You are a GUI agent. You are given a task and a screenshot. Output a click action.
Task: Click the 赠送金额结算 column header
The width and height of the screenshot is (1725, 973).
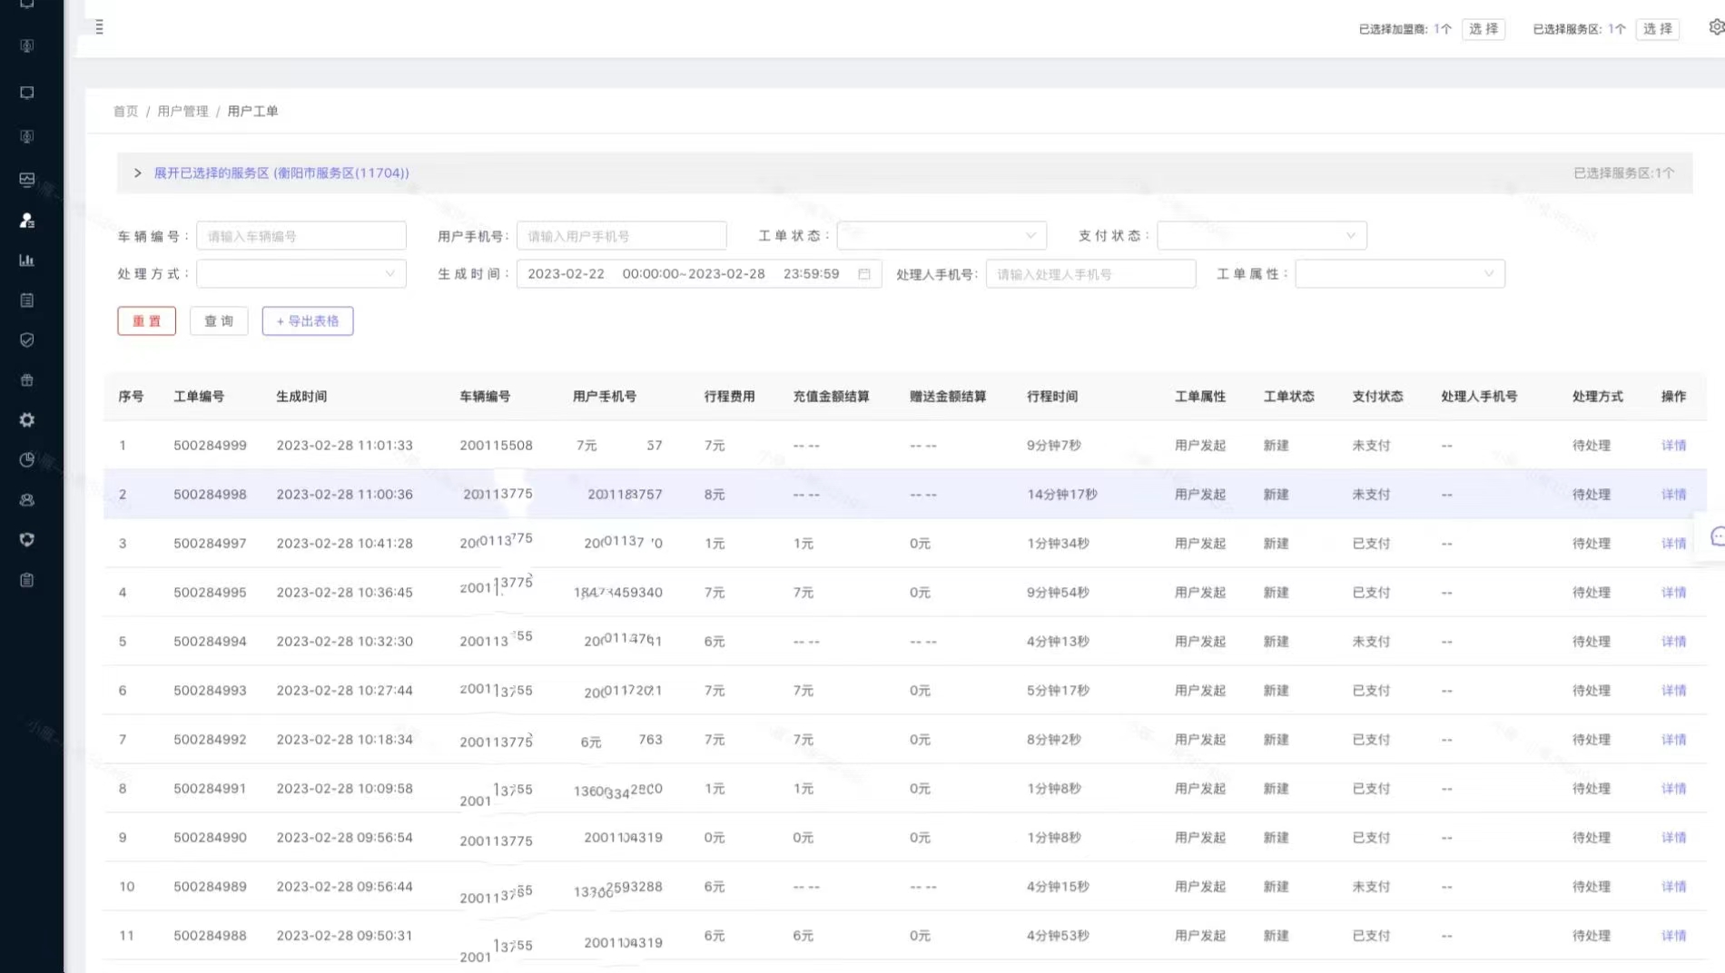click(x=948, y=397)
